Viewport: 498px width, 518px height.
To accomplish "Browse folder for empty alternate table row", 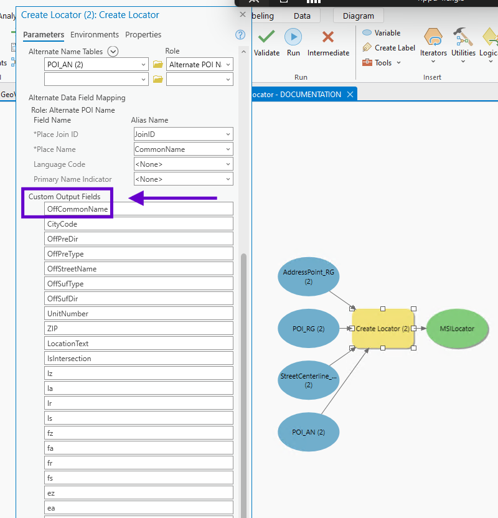I will point(158,79).
